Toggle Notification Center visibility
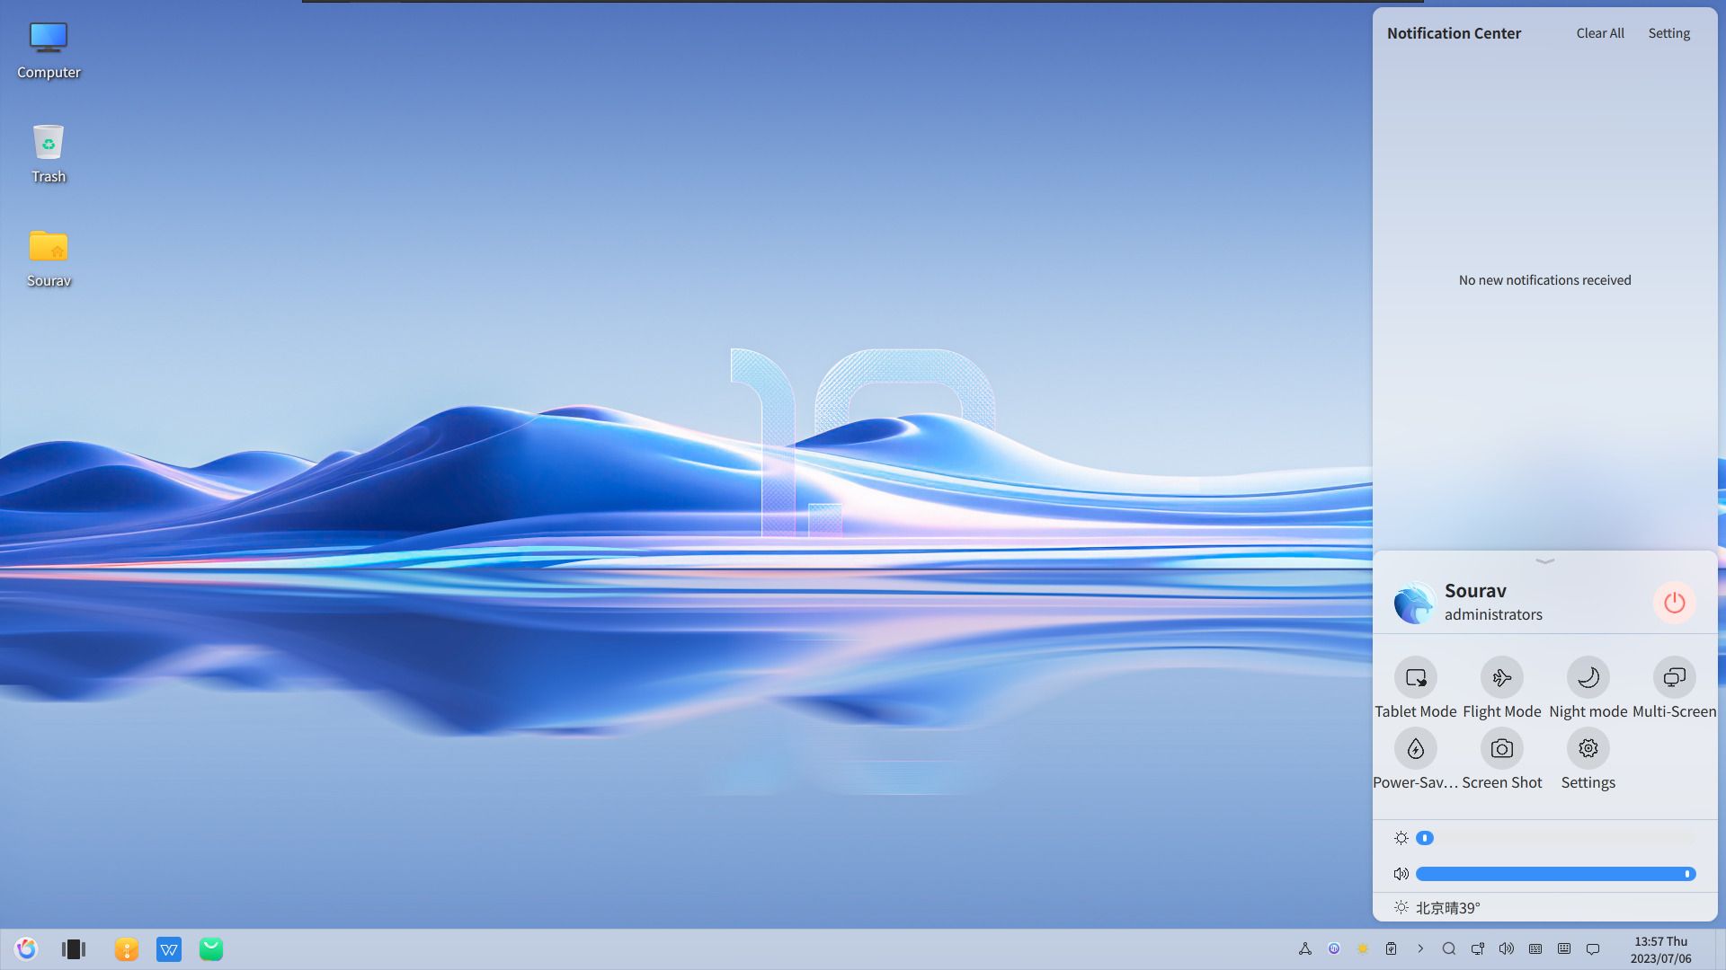Image resolution: width=1726 pixels, height=970 pixels. (1593, 948)
